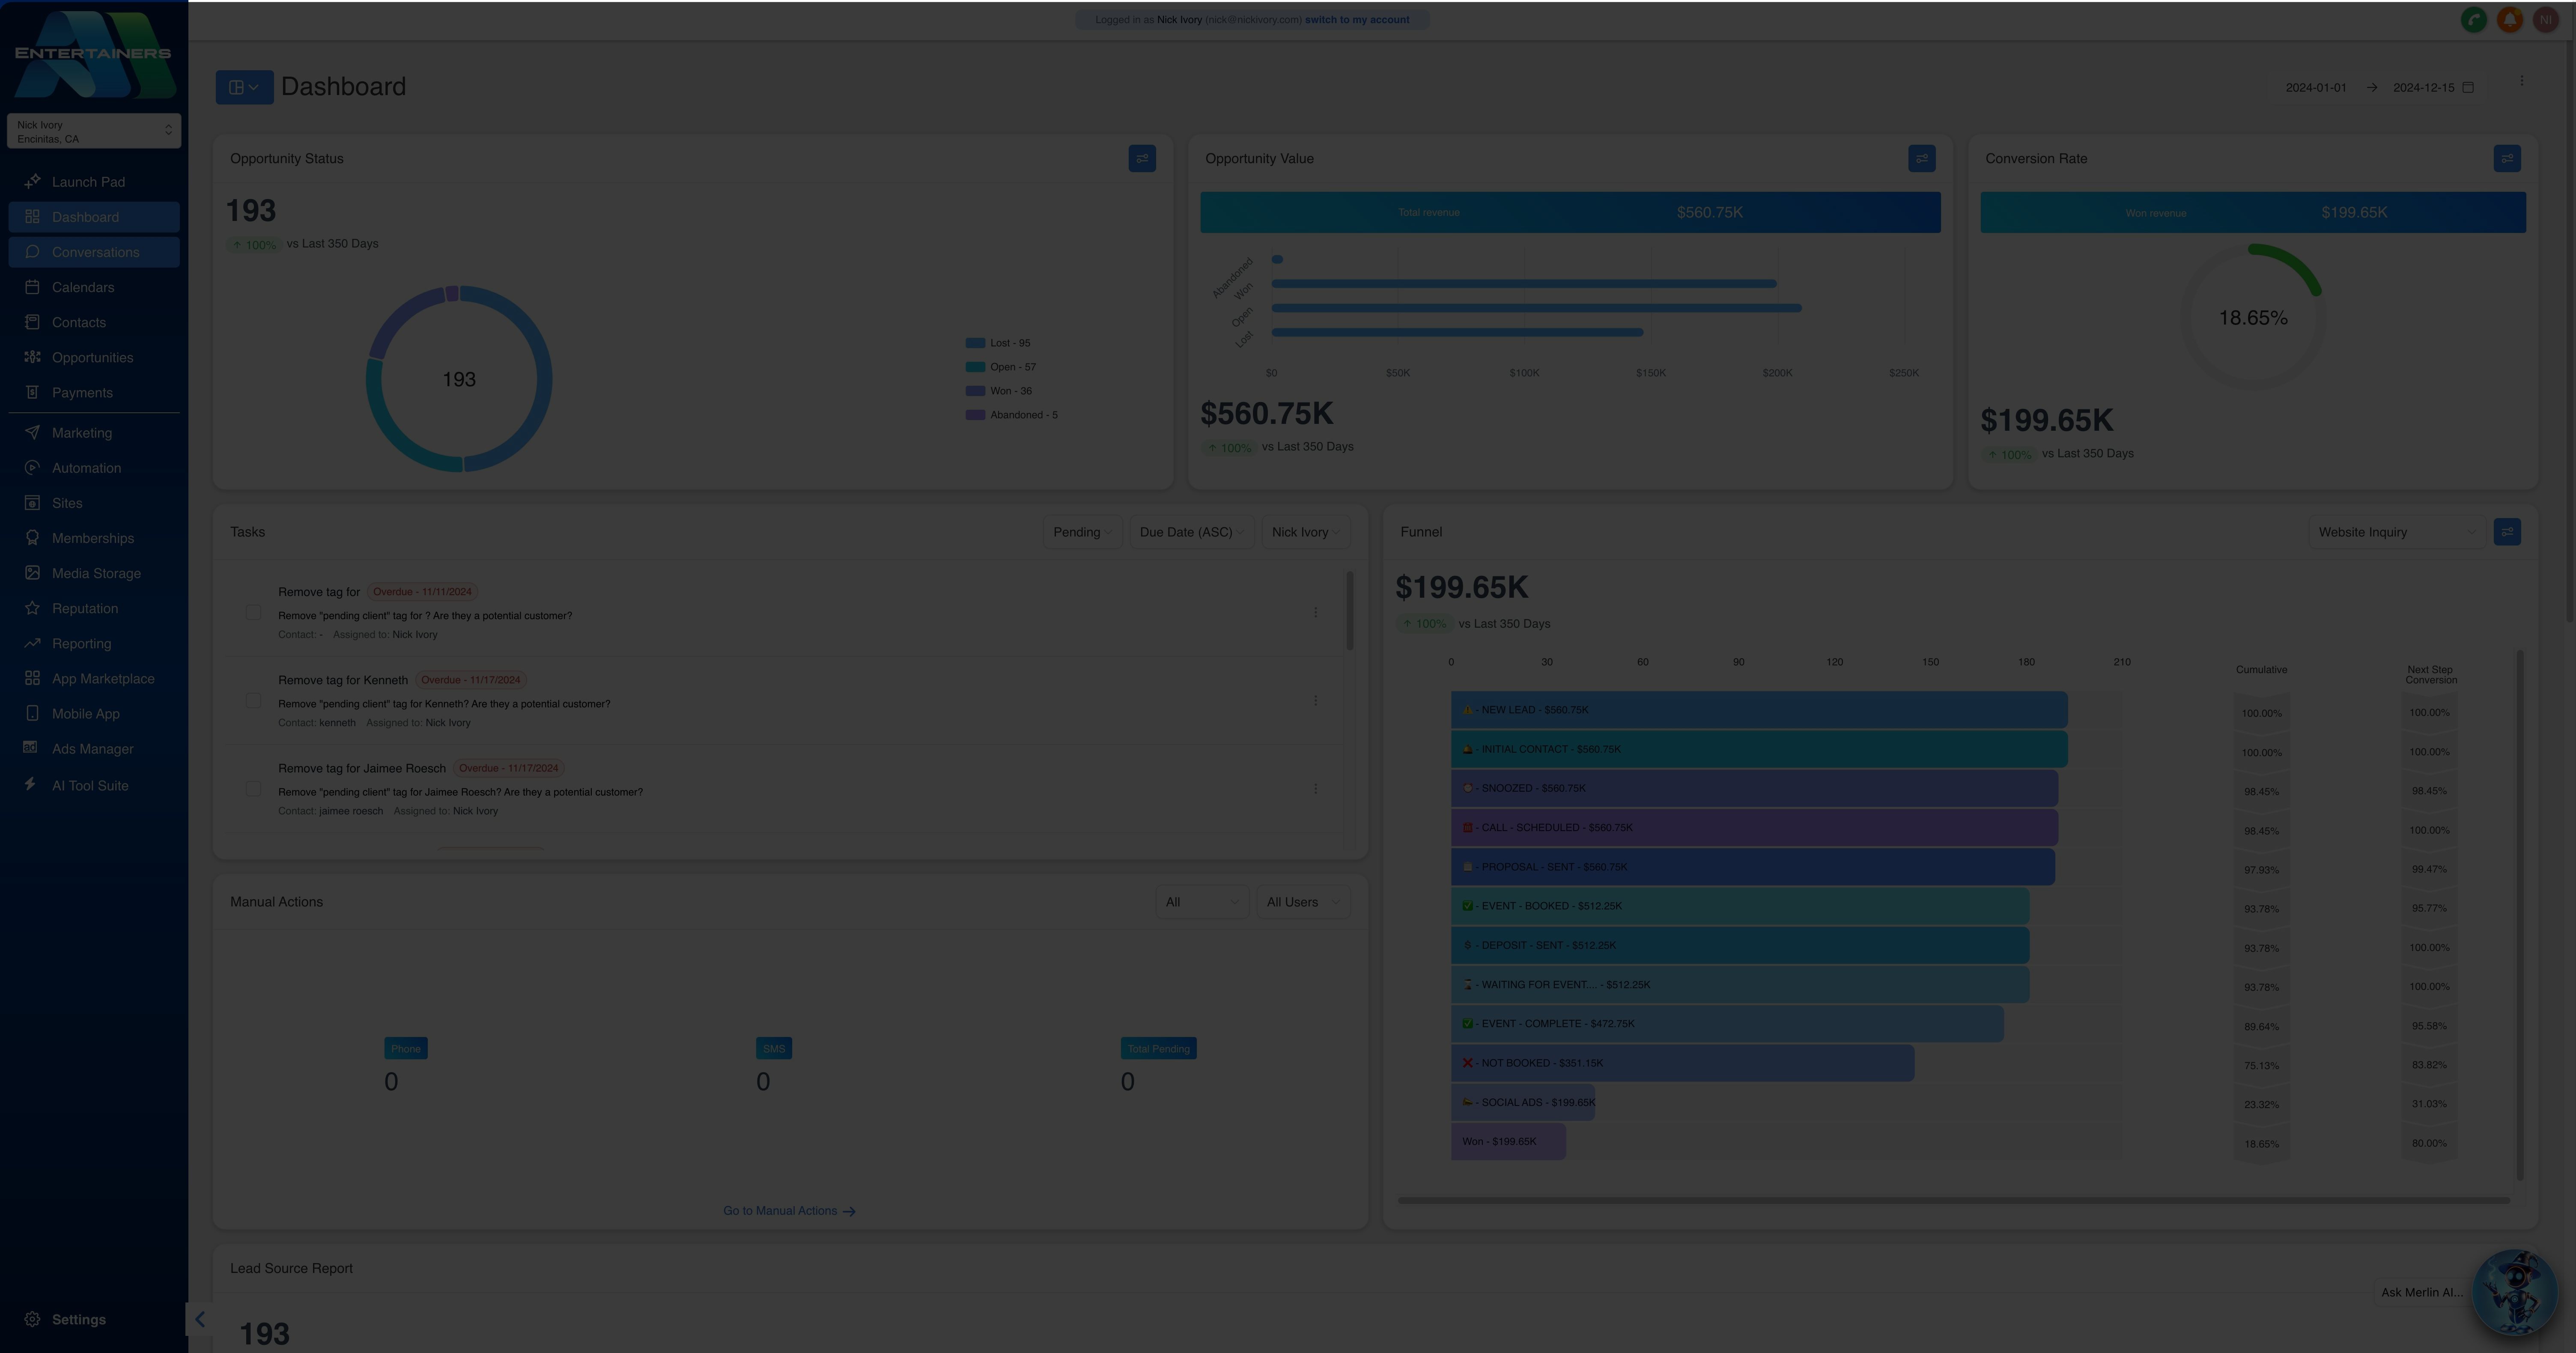The image size is (2576, 1353).
Task: Open the dashboard three-dot options menu
Action: coord(2521,81)
